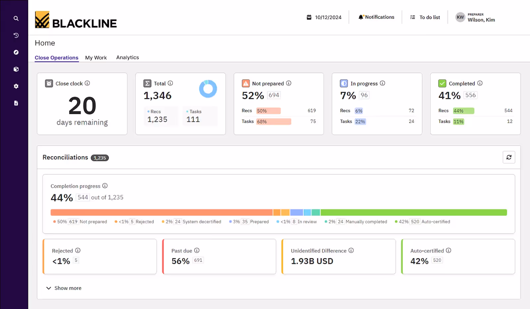Open the History icon in the sidebar
530x309 pixels.
click(x=15, y=35)
